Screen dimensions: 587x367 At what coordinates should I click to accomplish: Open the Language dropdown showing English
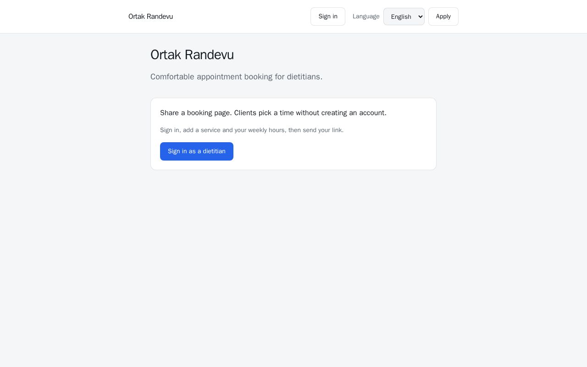click(x=404, y=17)
